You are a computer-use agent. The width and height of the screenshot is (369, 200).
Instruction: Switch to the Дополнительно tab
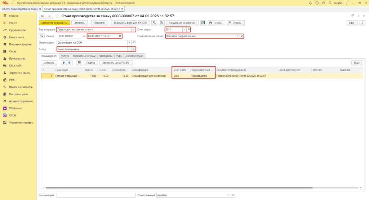point(134,56)
